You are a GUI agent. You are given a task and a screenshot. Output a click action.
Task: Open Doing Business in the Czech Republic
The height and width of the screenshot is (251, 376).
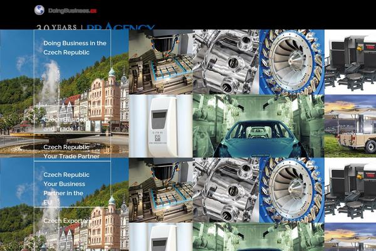click(x=75, y=48)
